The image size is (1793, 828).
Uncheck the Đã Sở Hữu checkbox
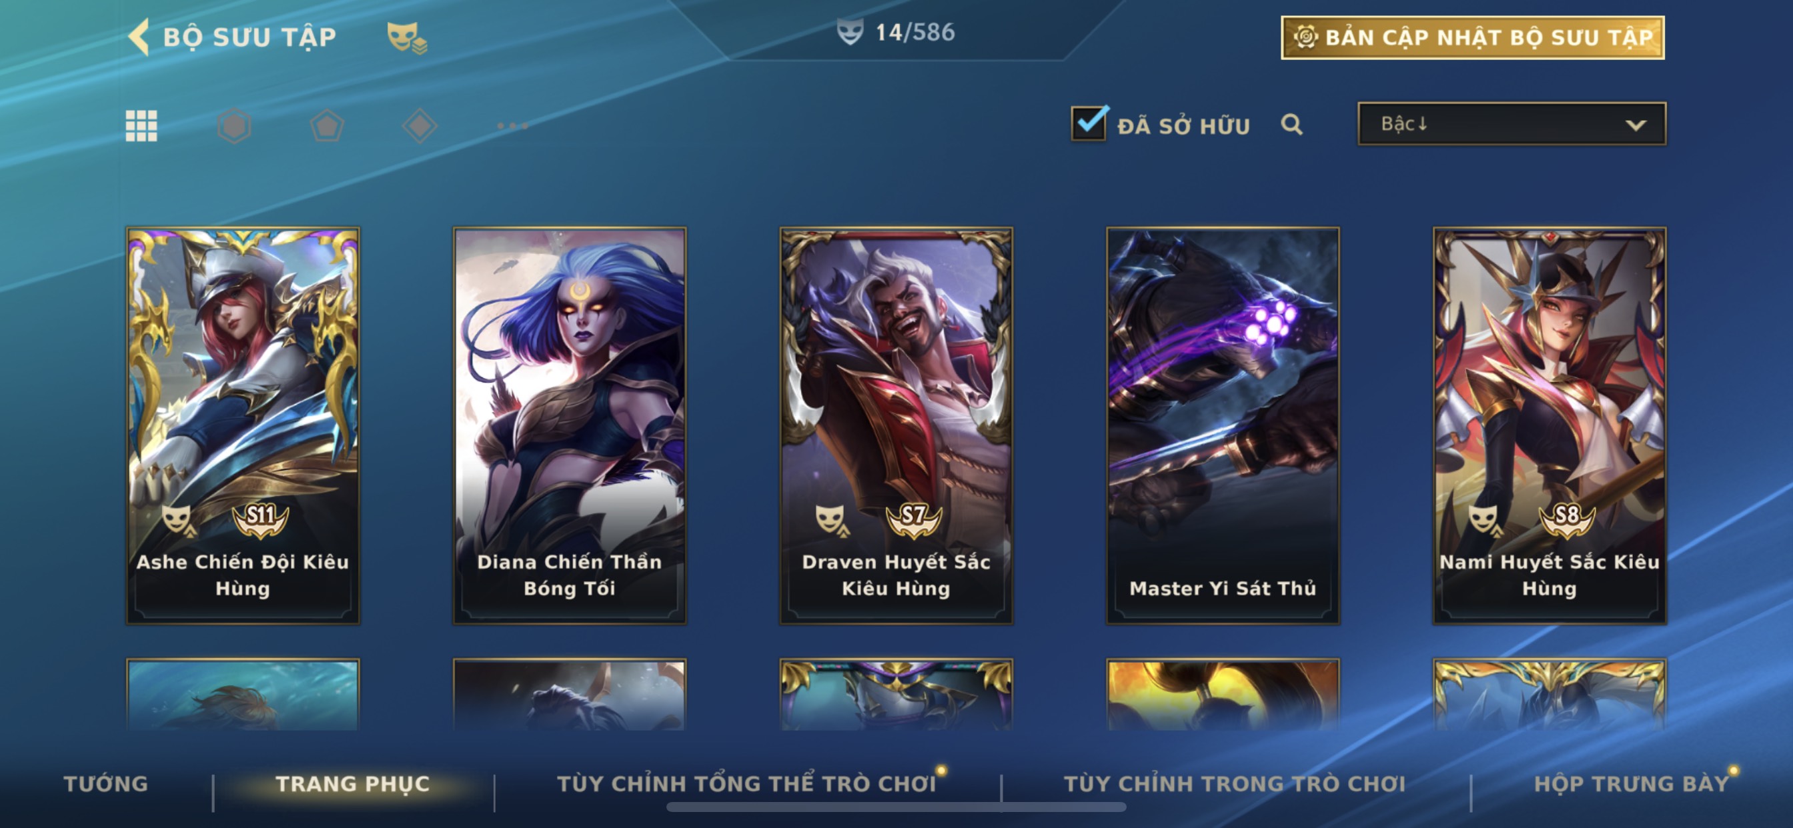pos(1089,123)
